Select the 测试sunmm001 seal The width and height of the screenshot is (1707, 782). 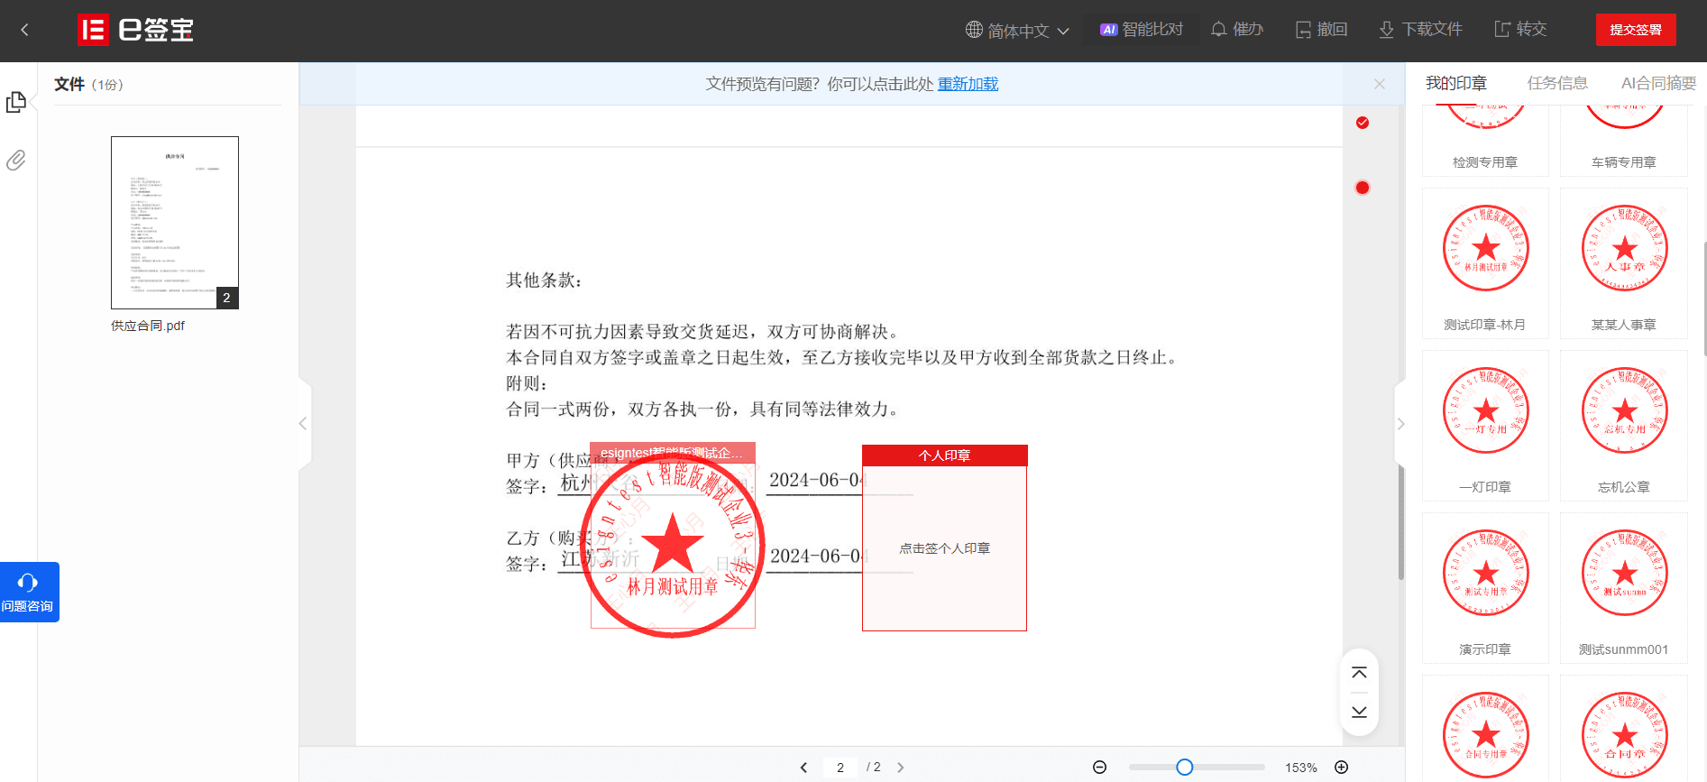pyautogui.click(x=1624, y=588)
